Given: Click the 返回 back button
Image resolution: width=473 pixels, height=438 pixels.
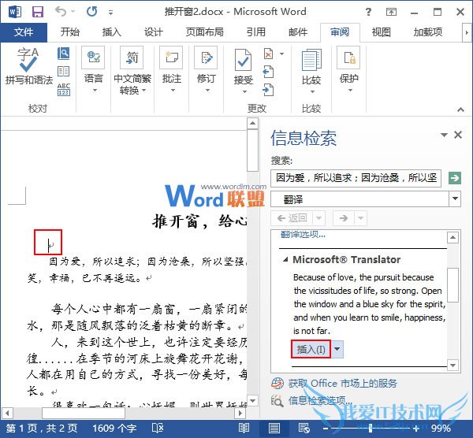Looking at the screenshot, I should (292, 217).
